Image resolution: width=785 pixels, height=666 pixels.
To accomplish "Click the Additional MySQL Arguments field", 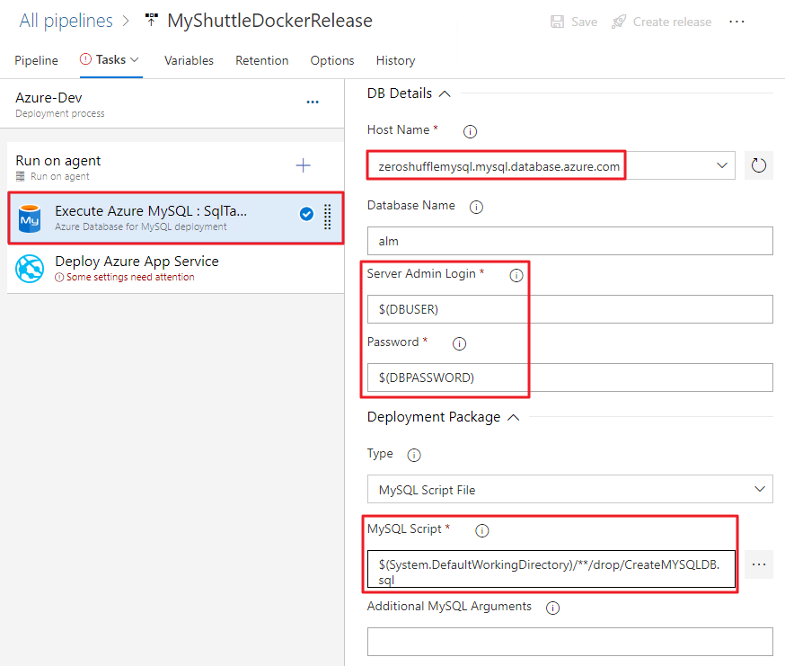I will point(569,642).
